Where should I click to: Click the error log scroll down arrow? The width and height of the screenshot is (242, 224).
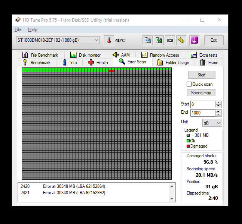tap(172, 199)
